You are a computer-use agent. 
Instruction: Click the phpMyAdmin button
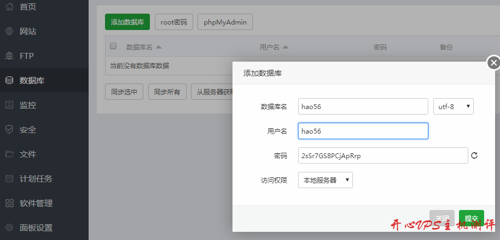pos(225,22)
